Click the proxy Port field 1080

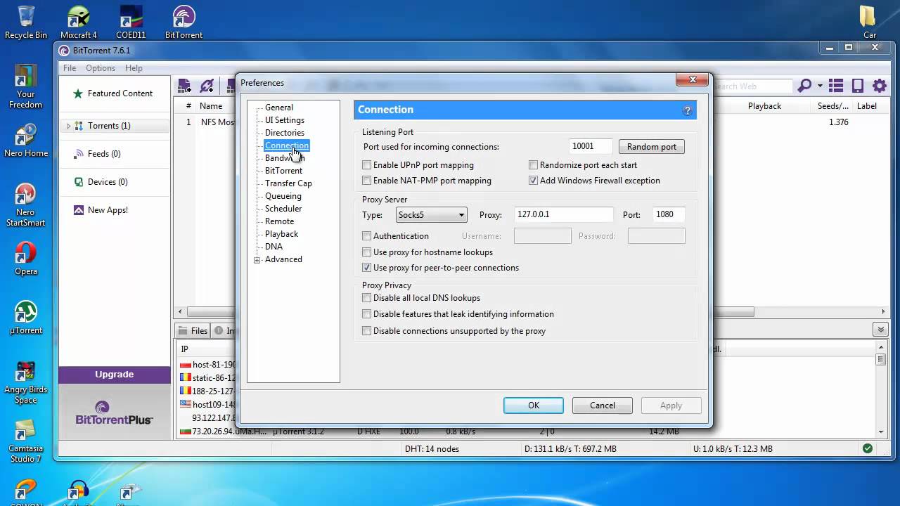(669, 215)
